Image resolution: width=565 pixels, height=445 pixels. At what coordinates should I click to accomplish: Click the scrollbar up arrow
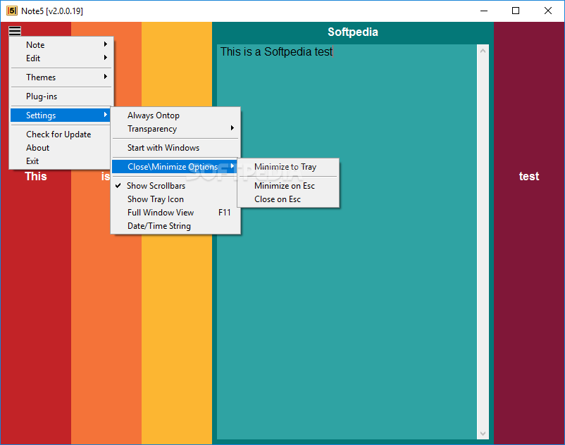483,51
